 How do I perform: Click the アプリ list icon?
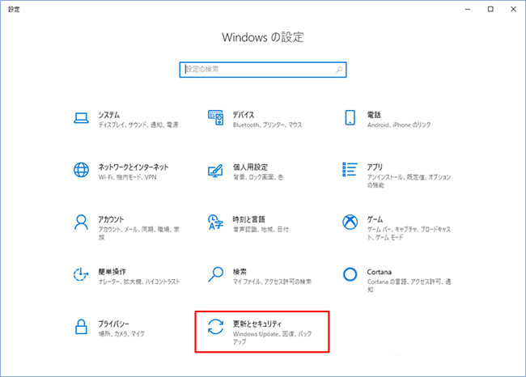point(350,169)
